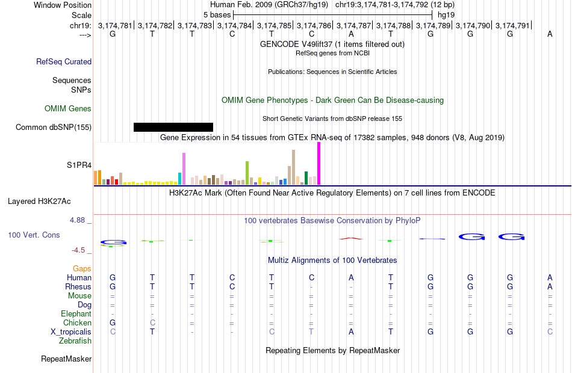
Task: Select the Chicken species row label
Action: (x=77, y=323)
